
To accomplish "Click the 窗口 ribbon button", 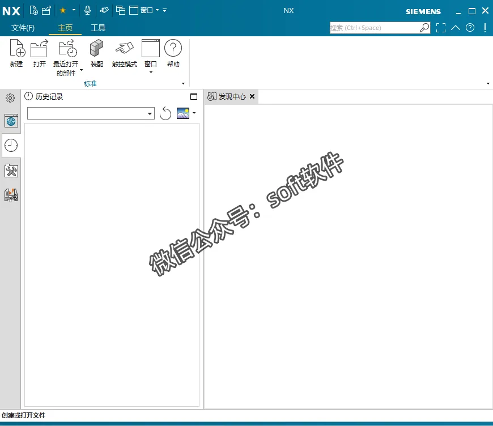I will pyautogui.click(x=151, y=53).
